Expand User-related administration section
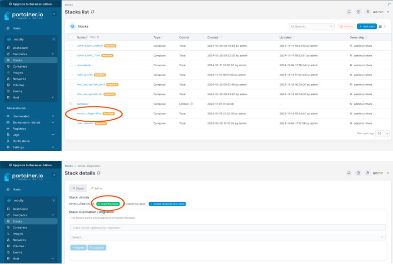 click(x=53, y=116)
